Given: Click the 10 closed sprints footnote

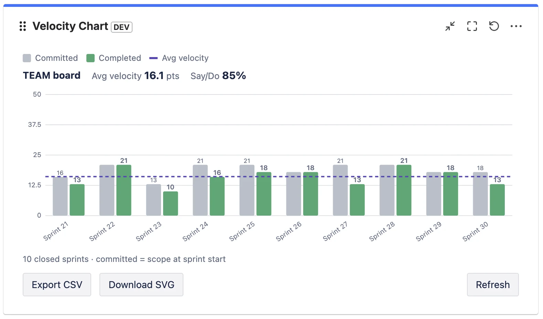Looking at the screenshot, I should [124, 259].
